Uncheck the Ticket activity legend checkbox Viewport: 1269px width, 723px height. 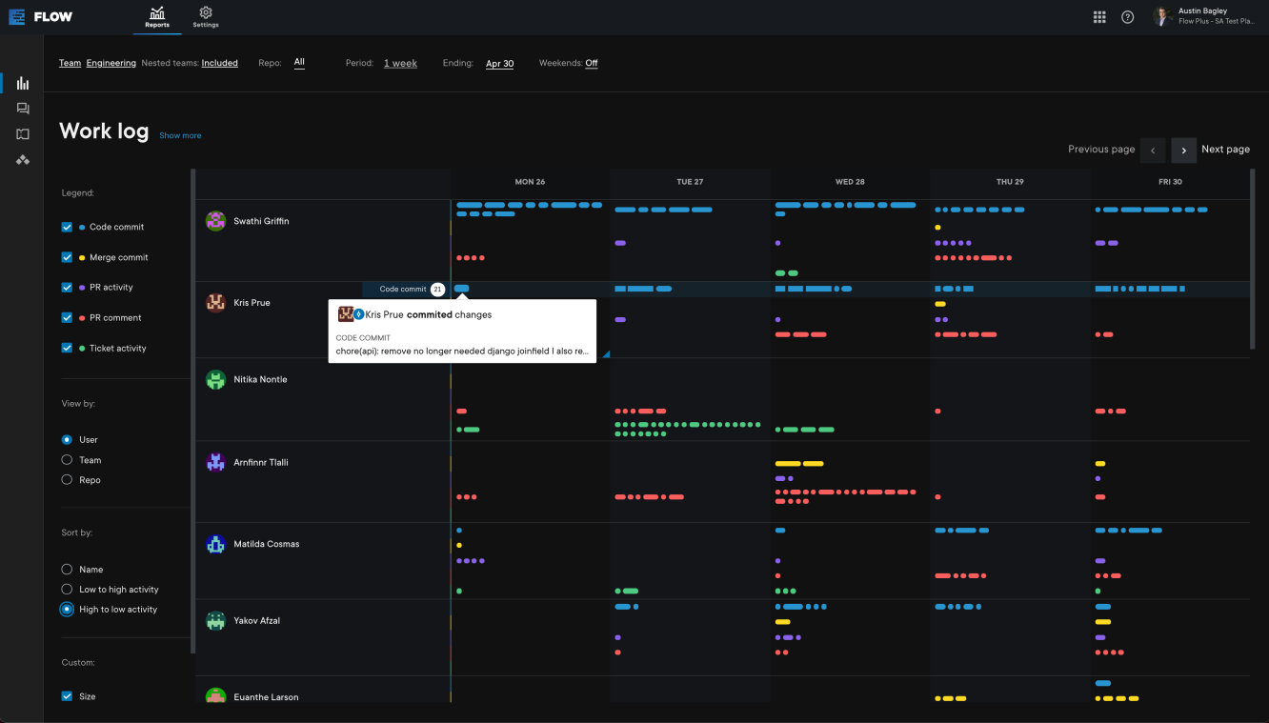tap(67, 348)
